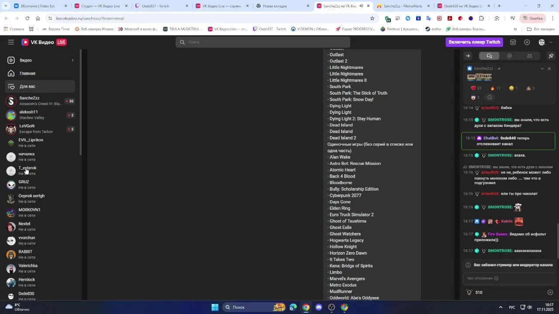This screenshot has width=559, height=314.
Task: Open LeVGoN Escape from Tarkov channel
Action: [40, 129]
